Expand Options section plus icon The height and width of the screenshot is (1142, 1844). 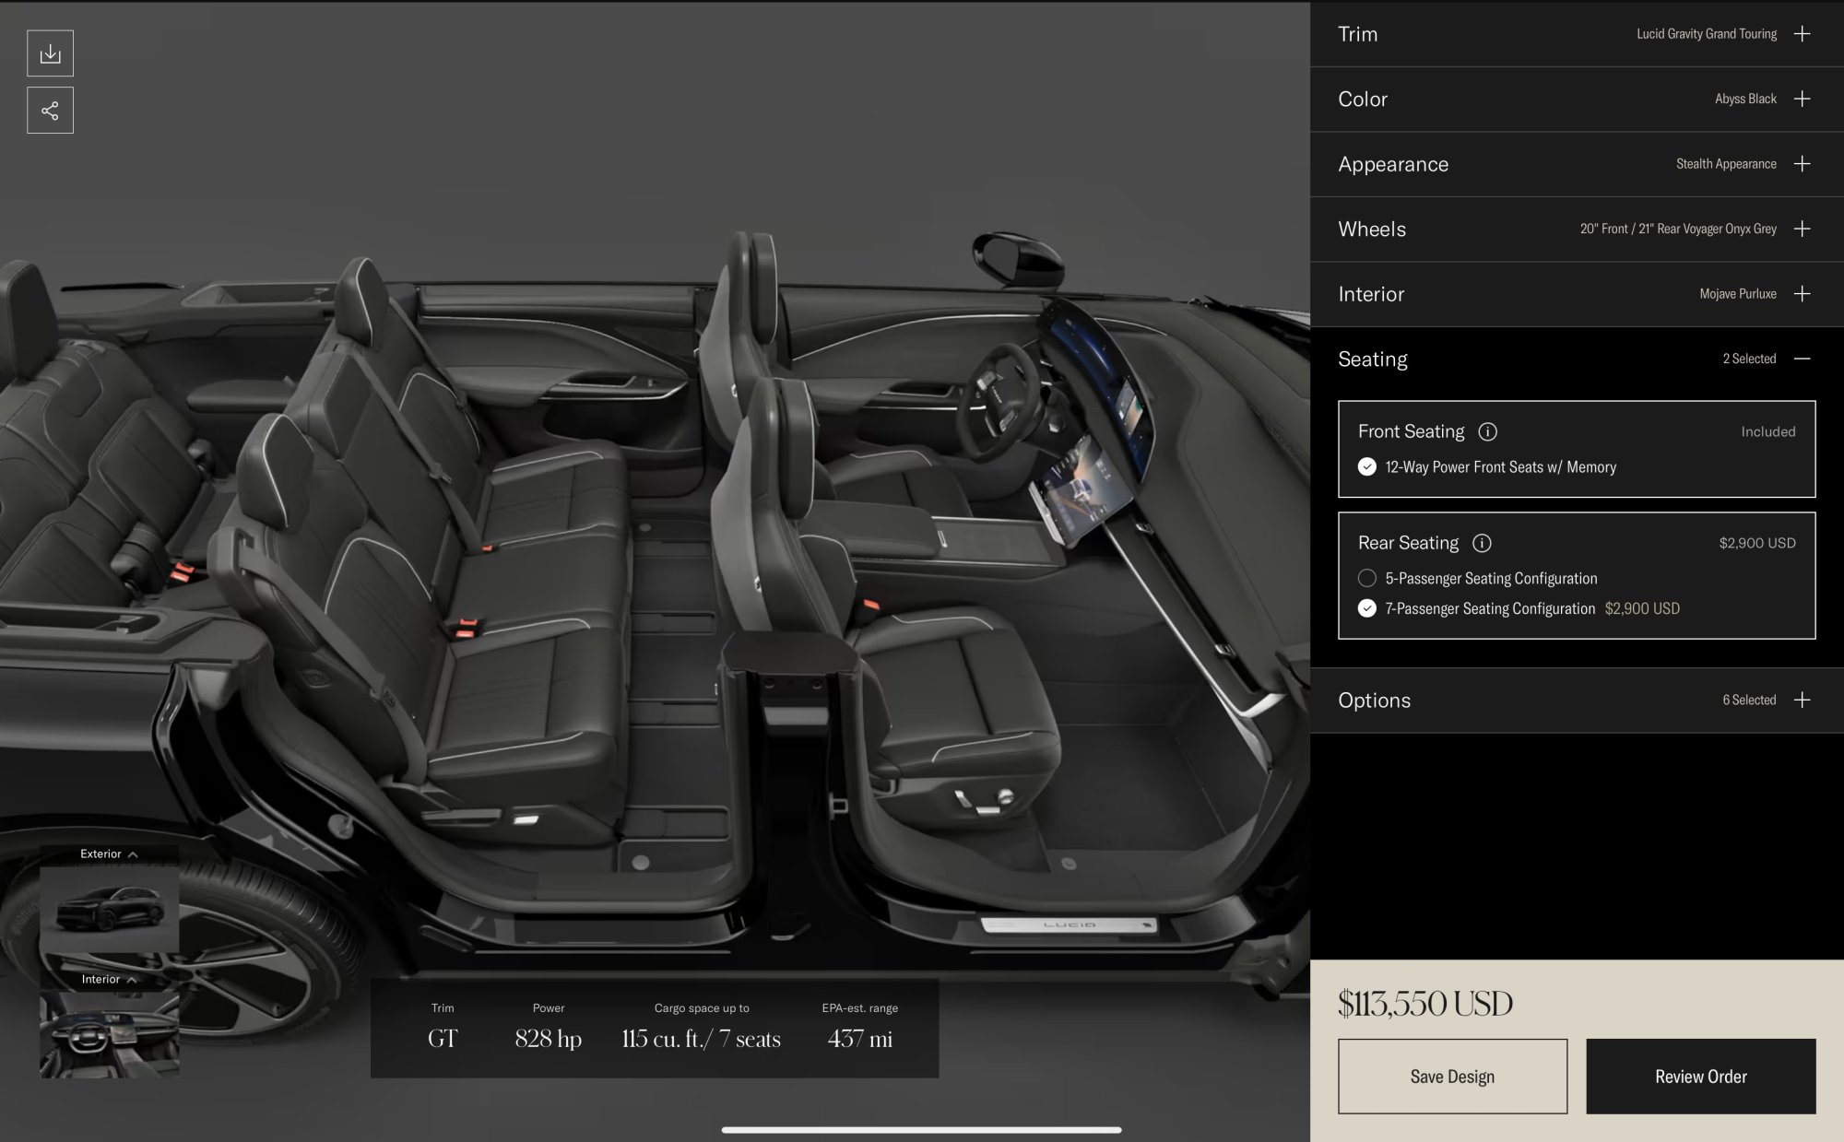[x=1802, y=700]
